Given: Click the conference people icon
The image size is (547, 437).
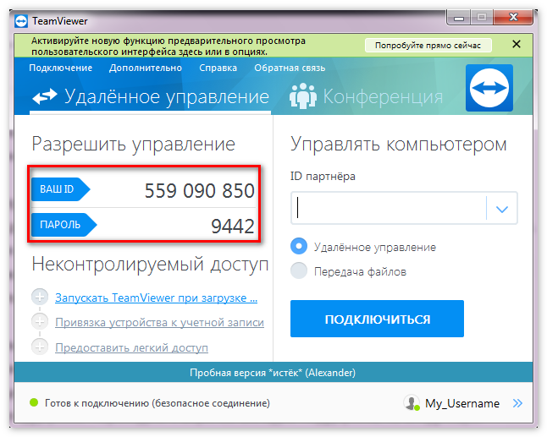Looking at the screenshot, I should (303, 96).
